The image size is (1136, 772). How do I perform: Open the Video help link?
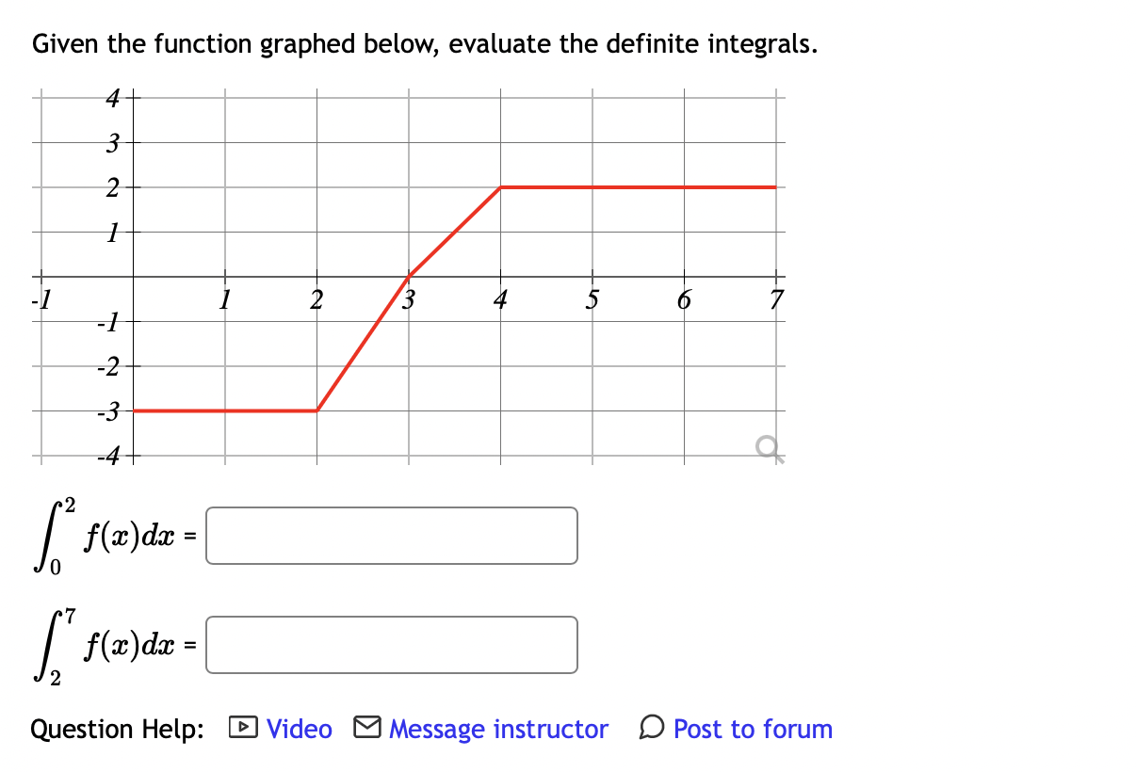click(298, 729)
